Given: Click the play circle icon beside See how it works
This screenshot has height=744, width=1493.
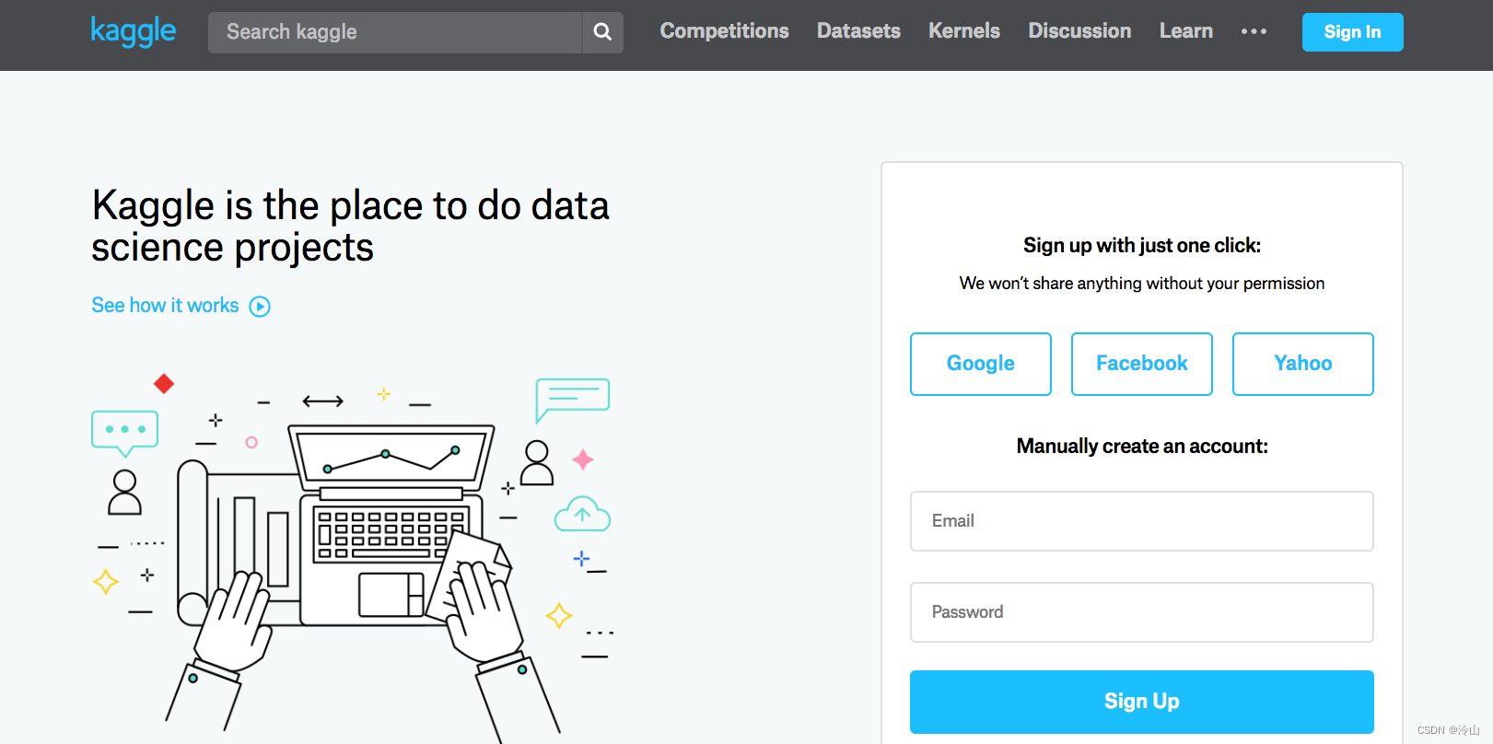Looking at the screenshot, I should pos(260,307).
